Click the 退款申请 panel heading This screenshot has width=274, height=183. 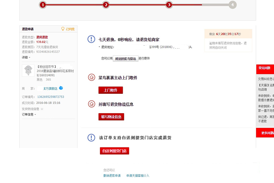27,29
